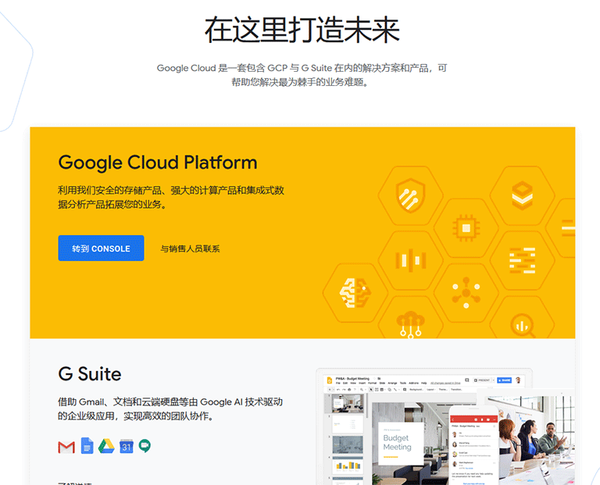
Task: Click the security shield hexagon icon
Action: [408, 193]
